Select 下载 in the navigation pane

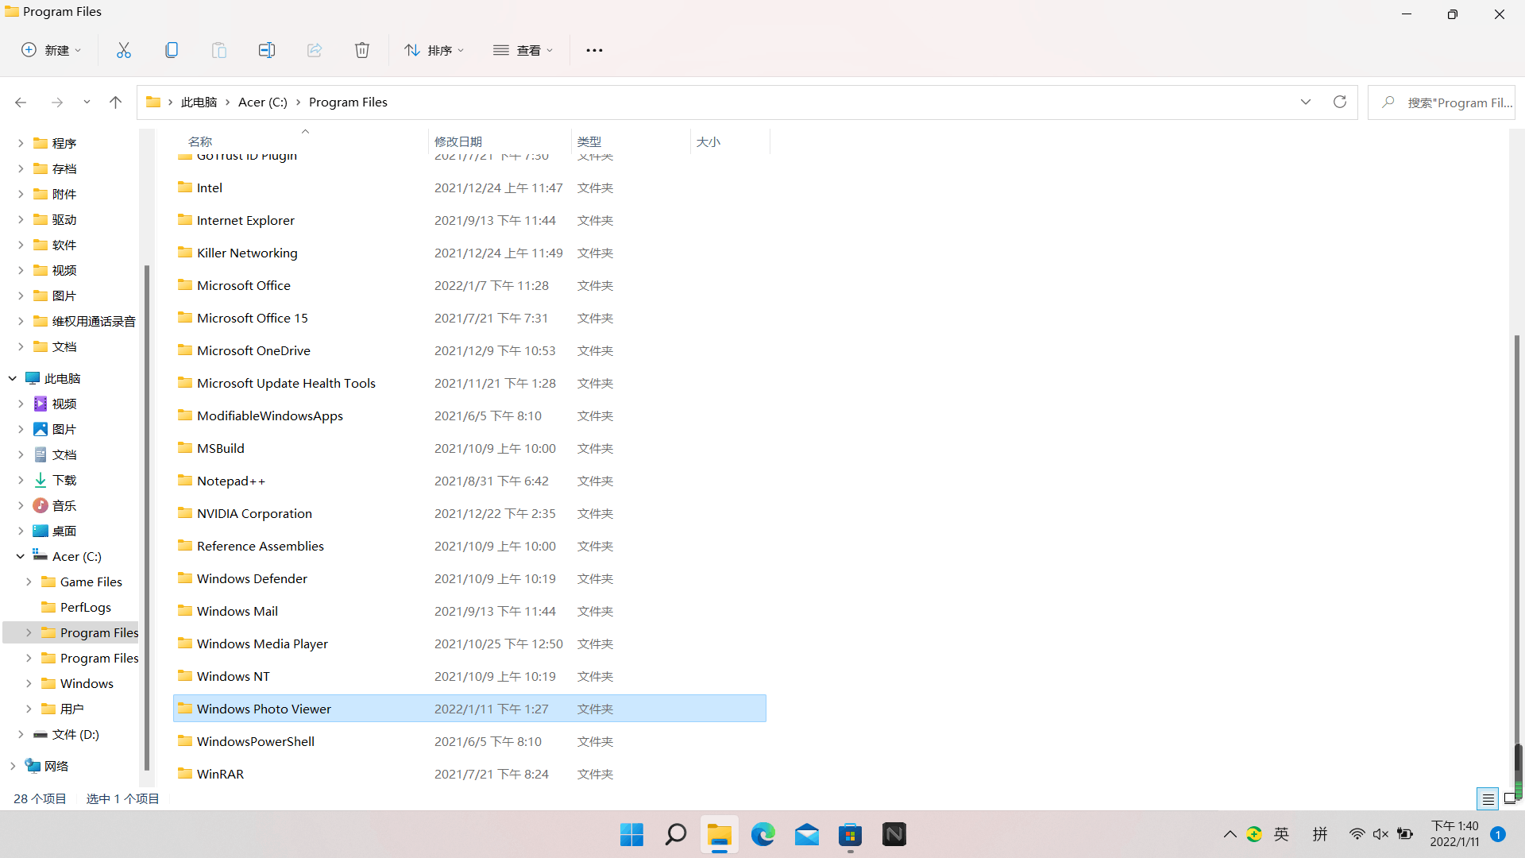[x=64, y=480]
